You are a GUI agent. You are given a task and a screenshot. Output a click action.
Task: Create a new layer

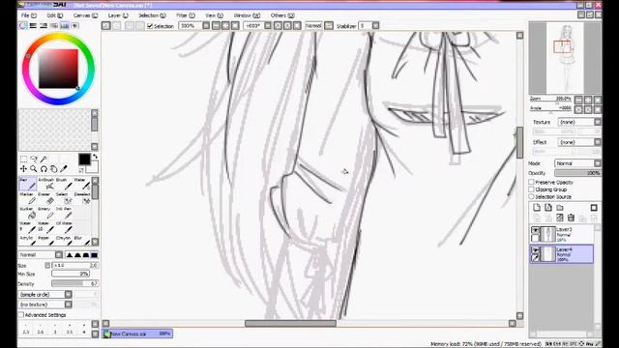point(537,208)
